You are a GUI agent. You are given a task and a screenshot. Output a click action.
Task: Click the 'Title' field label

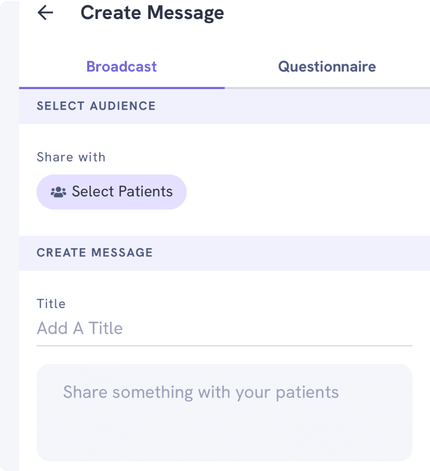pyautogui.click(x=51, y=304)
